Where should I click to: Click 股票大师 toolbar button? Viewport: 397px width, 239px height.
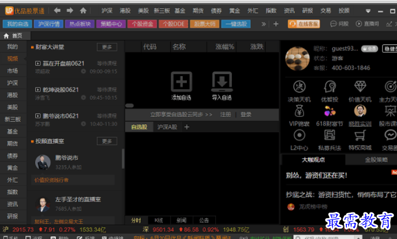[205, 24]
